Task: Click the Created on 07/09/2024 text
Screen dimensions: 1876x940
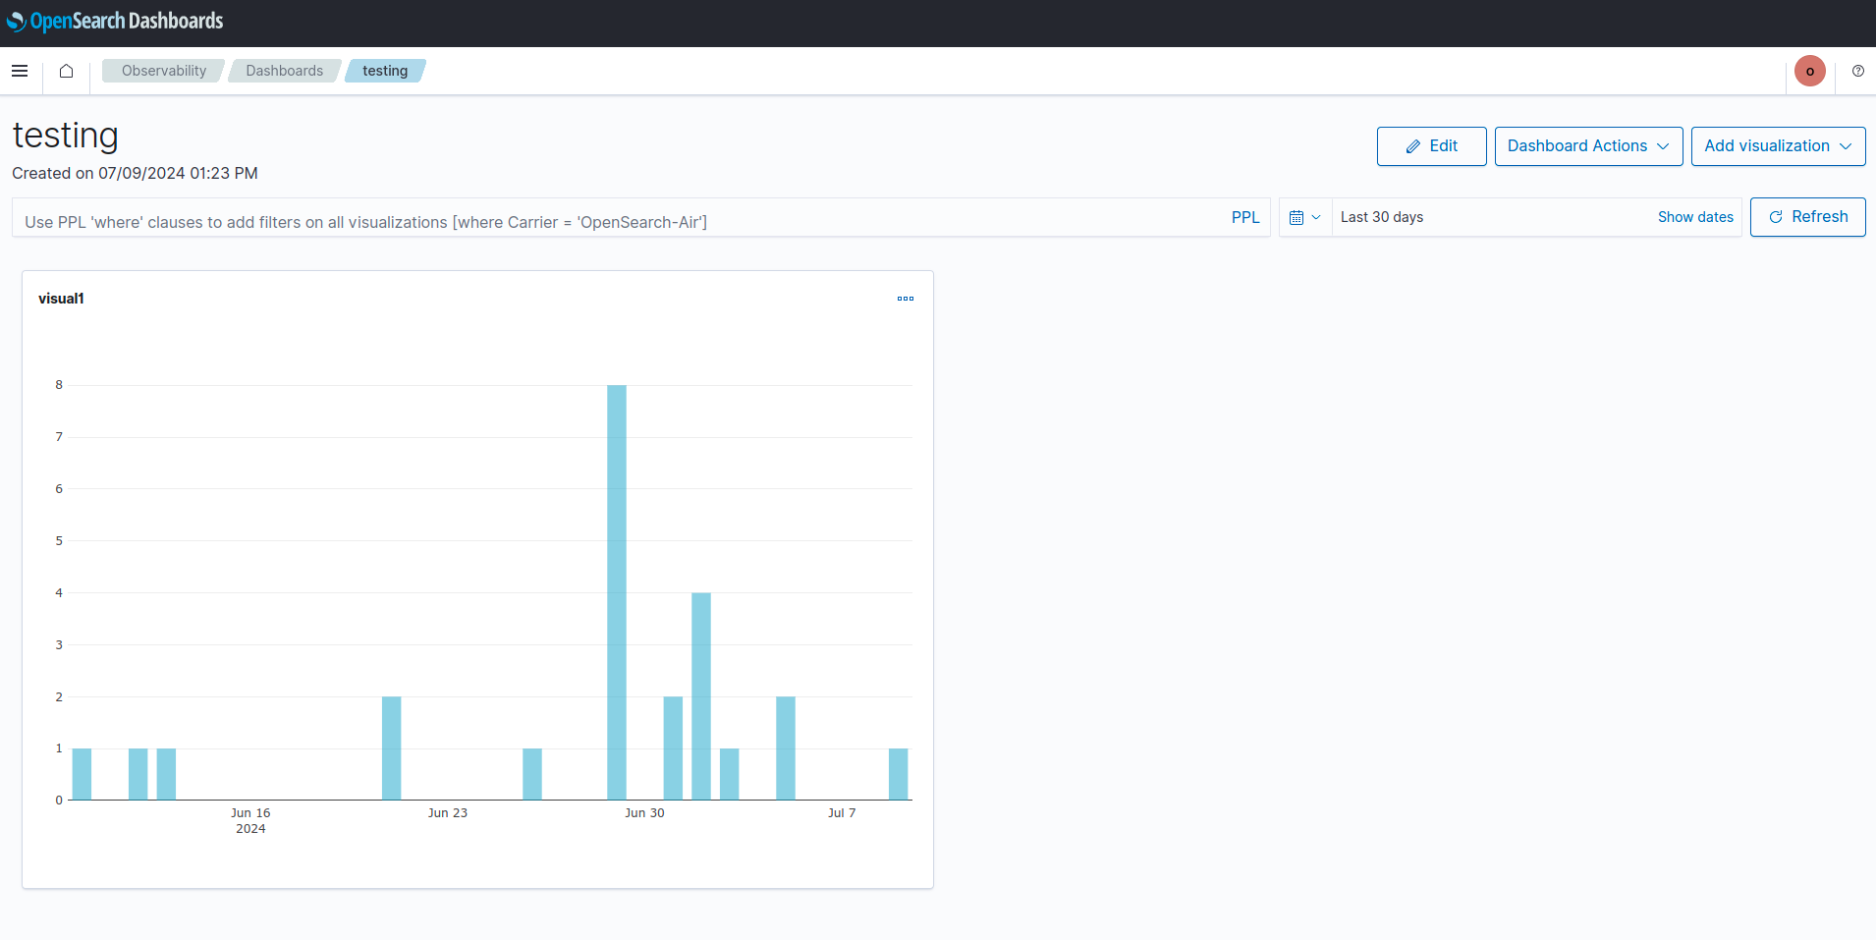Action: coord(135,173)
